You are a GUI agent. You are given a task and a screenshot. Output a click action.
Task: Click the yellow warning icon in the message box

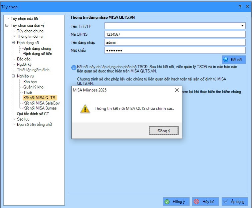(85, 109)
